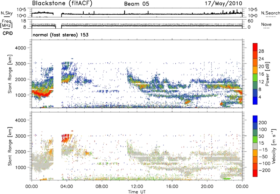This screenshot has width=280, height=194.
Task: Click the "Beam 05" header label
Action: point(136,4)
